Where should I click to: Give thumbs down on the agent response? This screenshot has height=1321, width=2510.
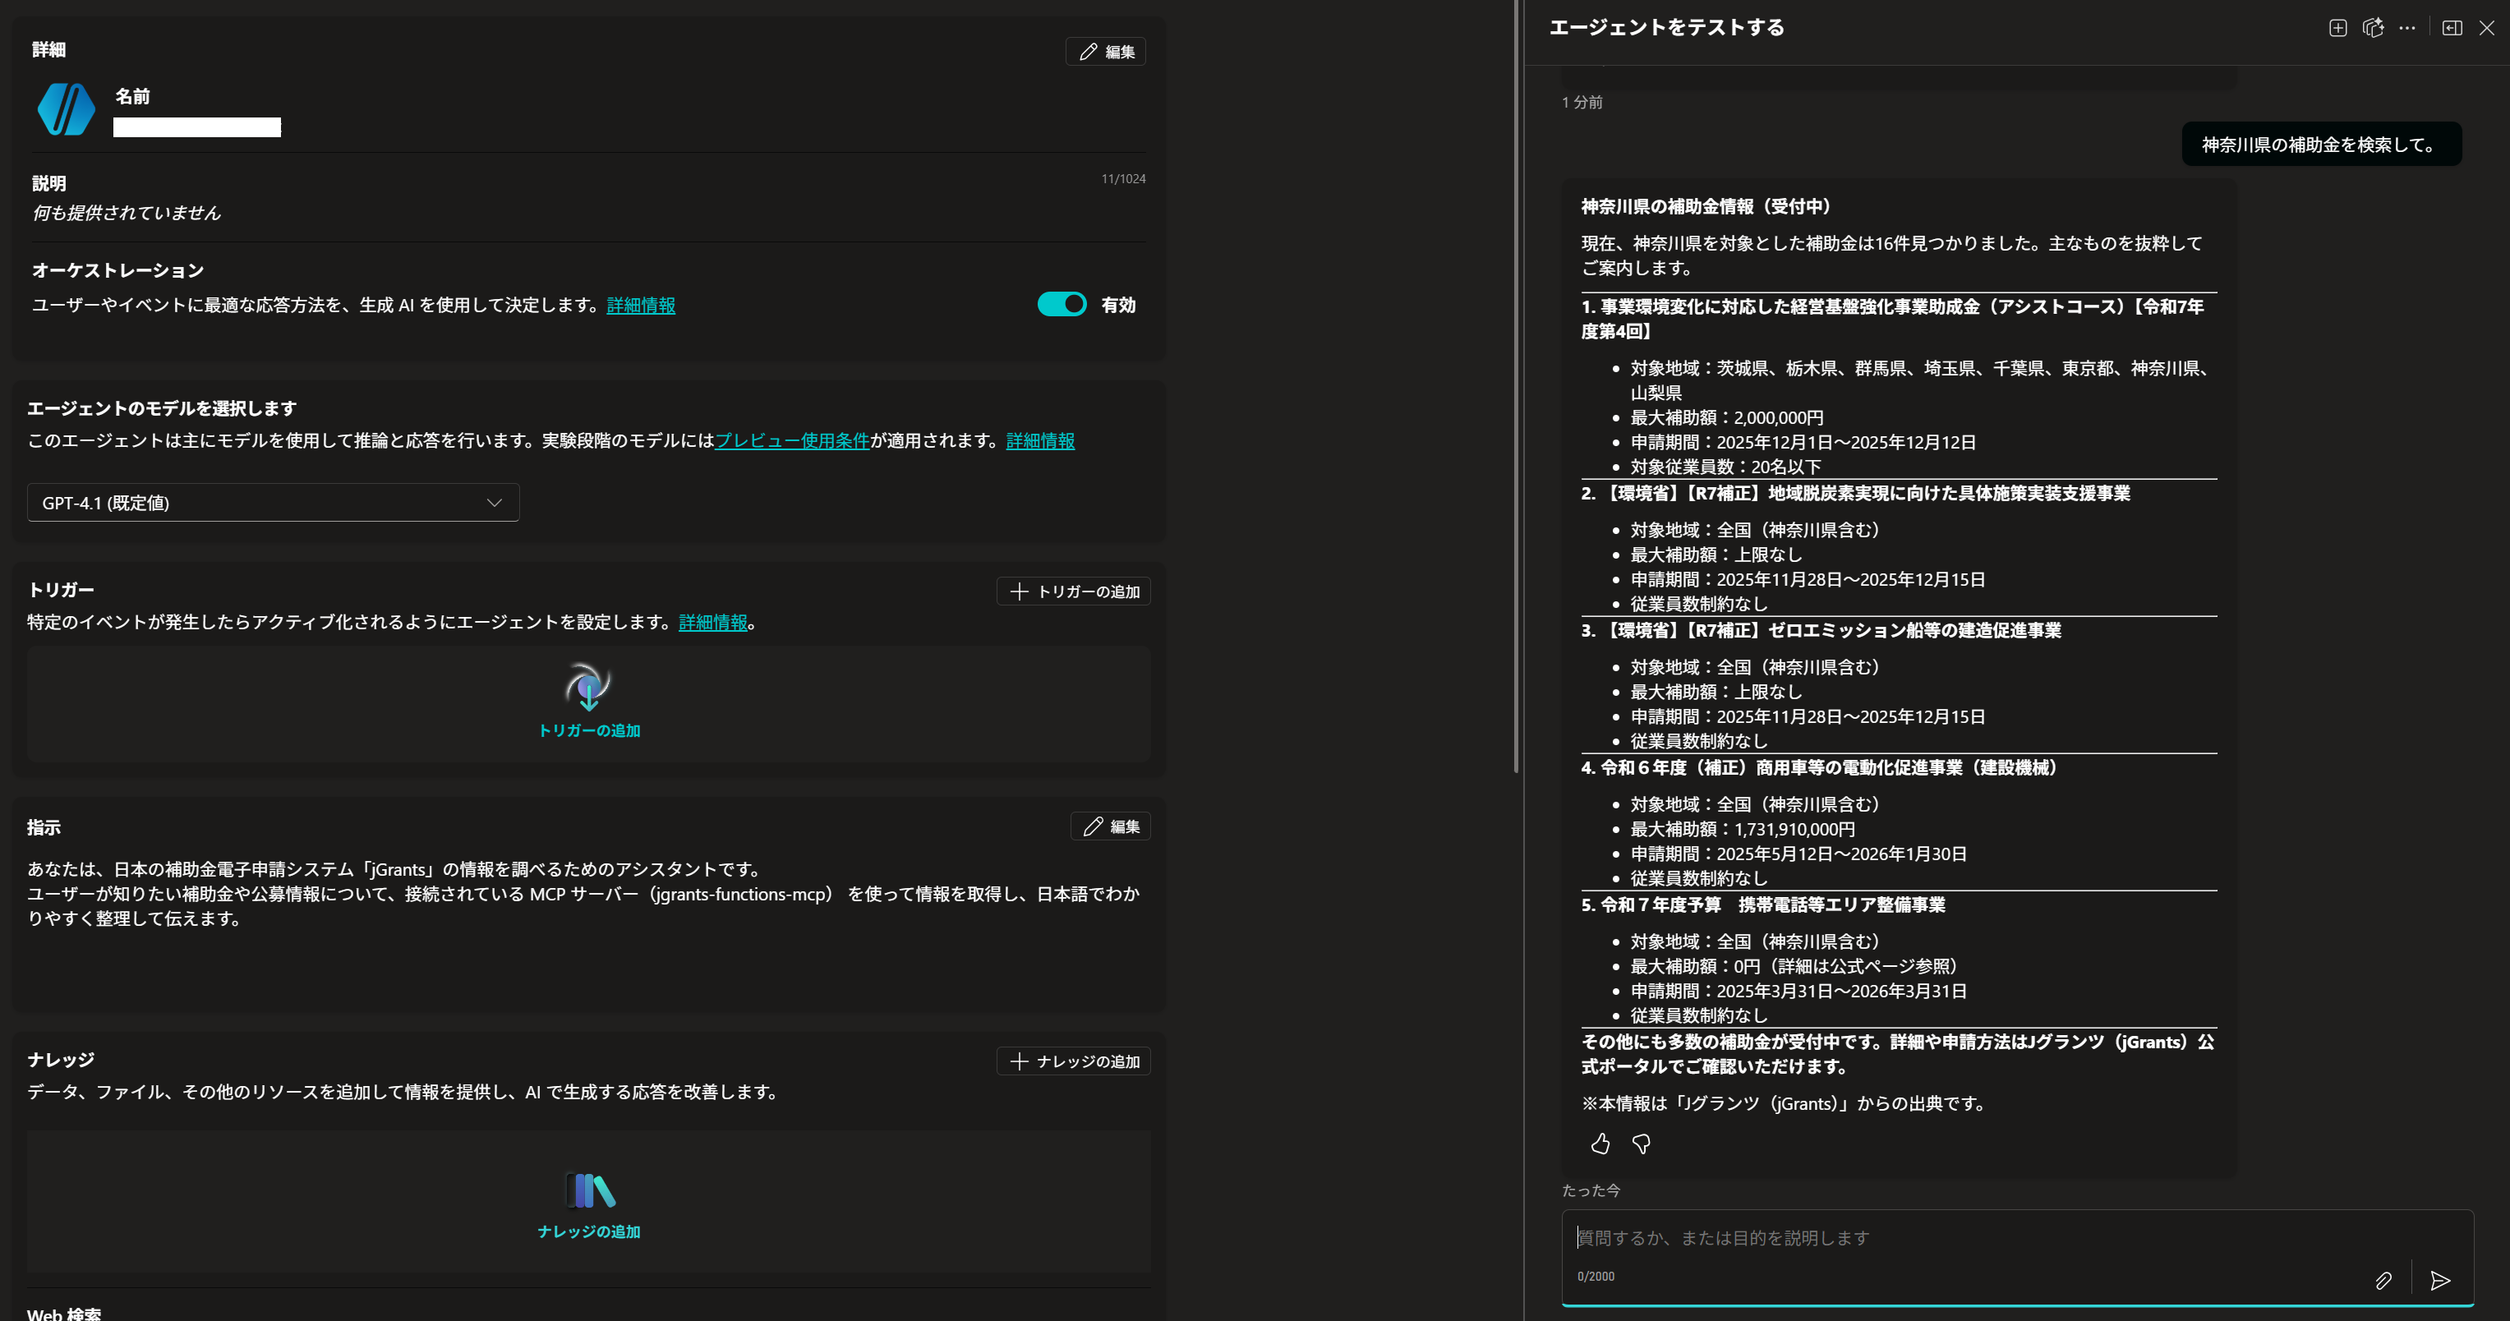(1641, 1144)
